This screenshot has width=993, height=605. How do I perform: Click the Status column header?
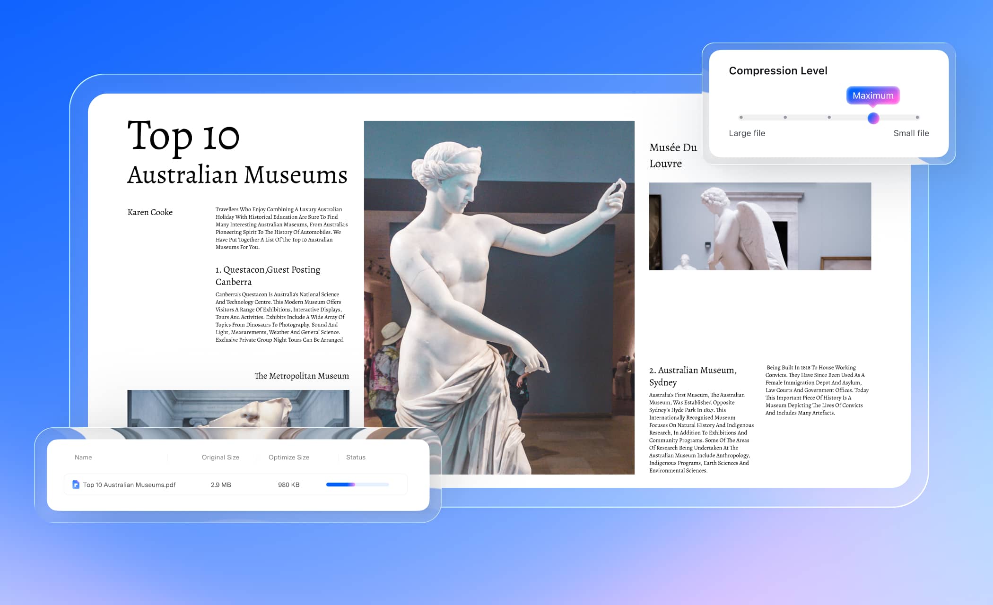(x=356, y=457)
